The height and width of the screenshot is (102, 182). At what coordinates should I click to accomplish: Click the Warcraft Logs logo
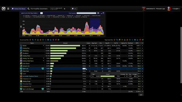pyautogui.click(x=3, y=9)
